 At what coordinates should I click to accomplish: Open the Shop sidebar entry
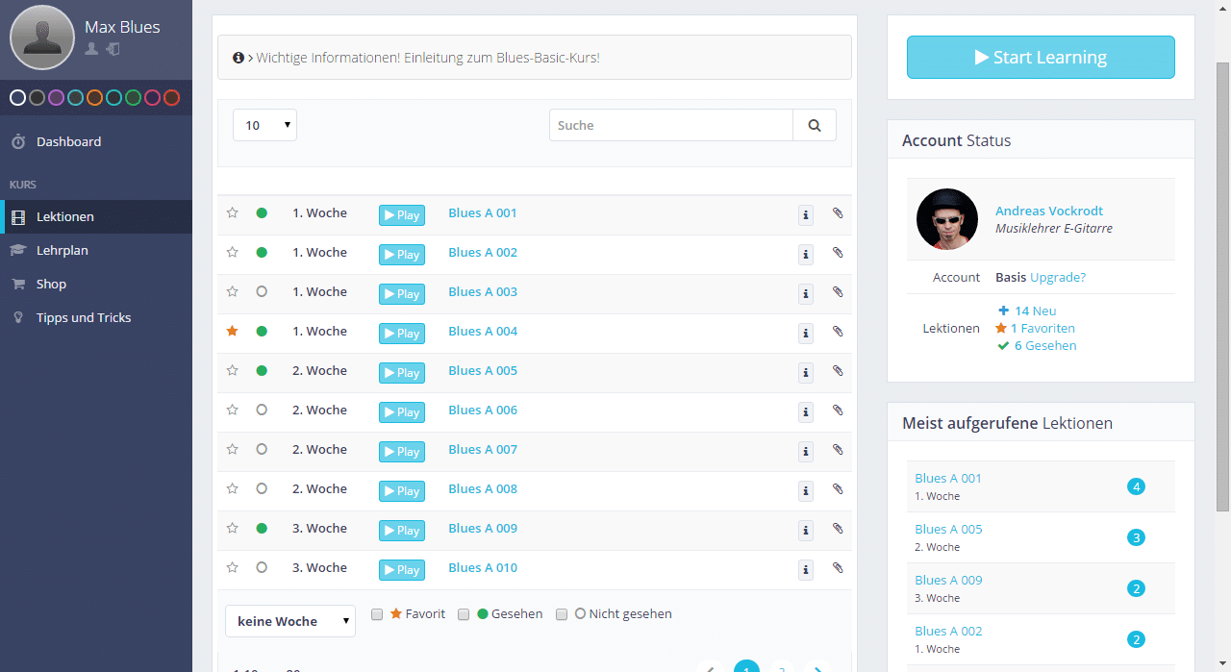pos(96,284)
